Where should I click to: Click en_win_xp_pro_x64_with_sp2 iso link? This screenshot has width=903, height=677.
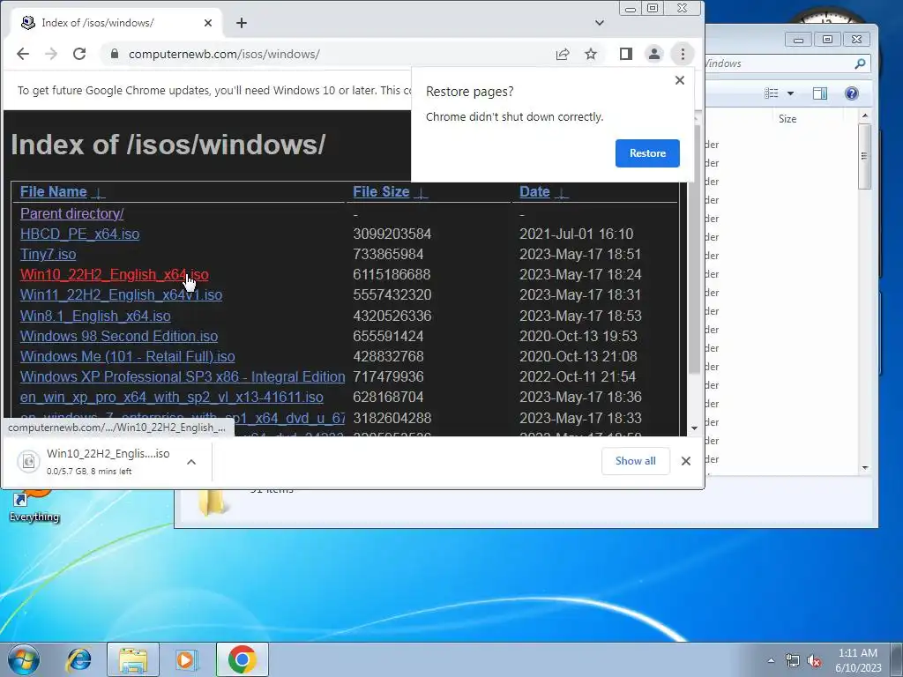click(x=172, y=398)
